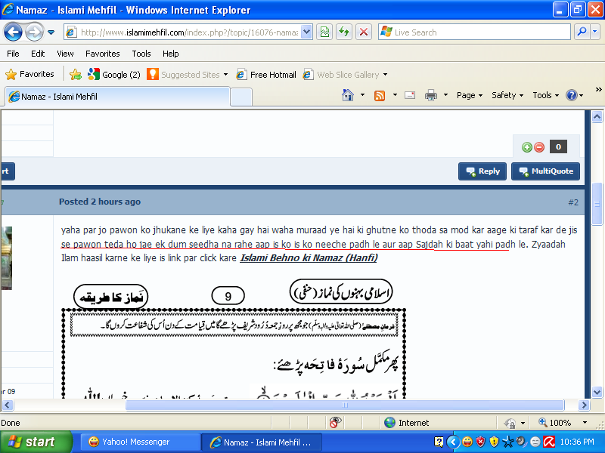Open the Safety dropdown menu
The width and height of the screenshot is (605, 453).
click(507, 95)
